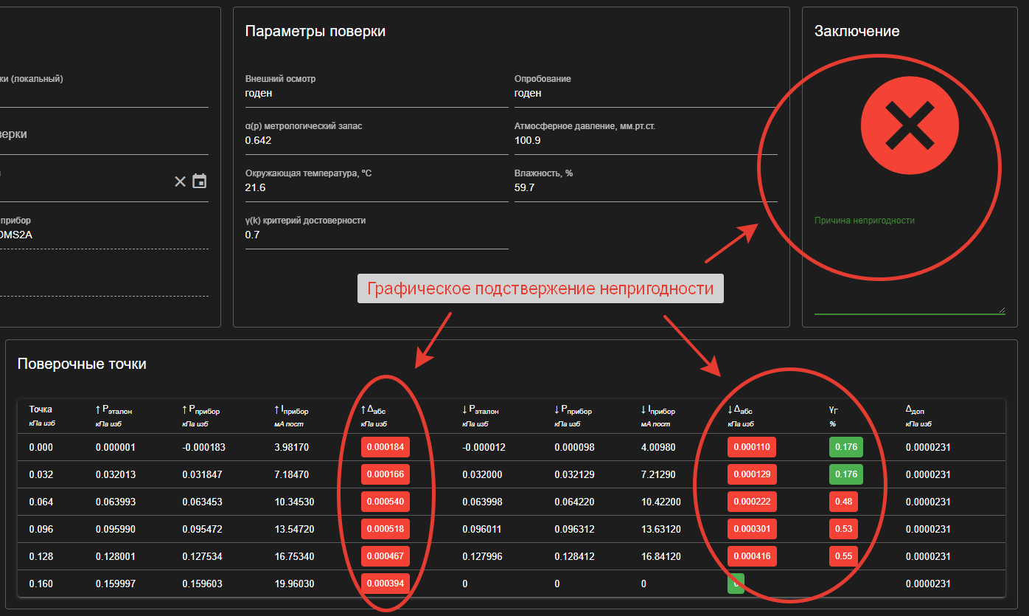Image resolution: width=1029 pixels, height=616 pixels.
Task: Click the clear date X icon
Action: 180,181
